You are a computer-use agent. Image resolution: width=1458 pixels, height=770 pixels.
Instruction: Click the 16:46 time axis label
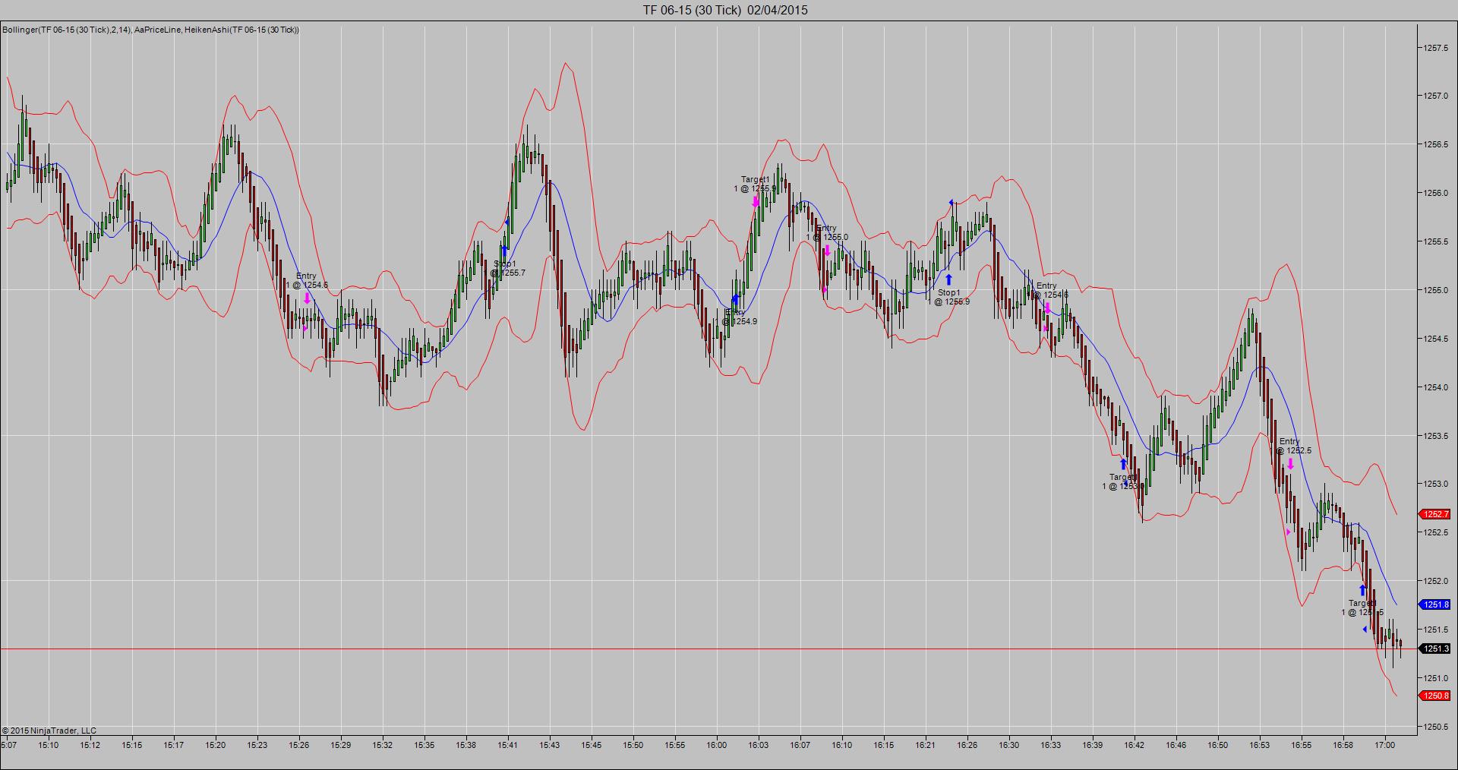tap(1176, 745)
